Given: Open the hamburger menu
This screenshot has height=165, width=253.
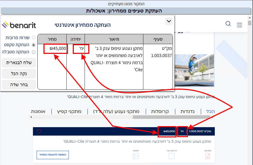Looking at the screenshot, I should (x=239, y=25).
